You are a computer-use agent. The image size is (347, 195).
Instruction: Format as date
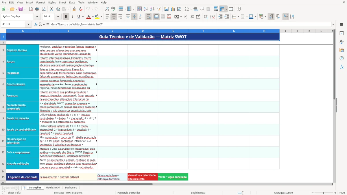[x=198, y=16]
